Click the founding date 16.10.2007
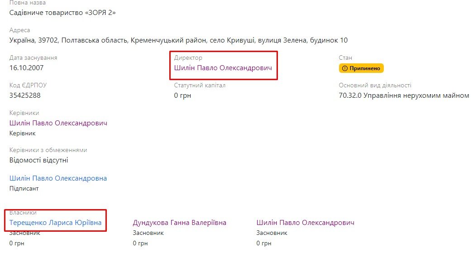This screenshot has height=253, width=473. (26, 68)
